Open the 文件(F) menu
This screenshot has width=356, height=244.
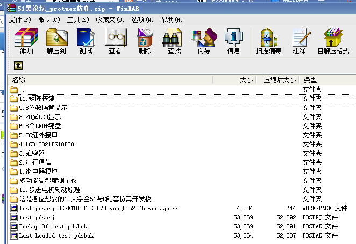tap(20, 20)
